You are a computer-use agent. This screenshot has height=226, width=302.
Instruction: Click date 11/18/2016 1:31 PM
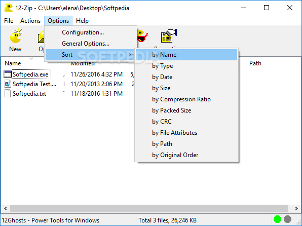(96, 94)
